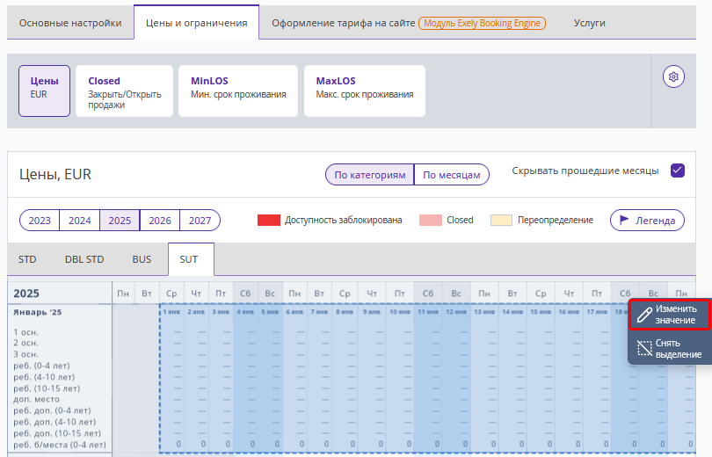Select the SUT category tab
The width and height of the screenshot is (712, 457).
coord(191,259)
